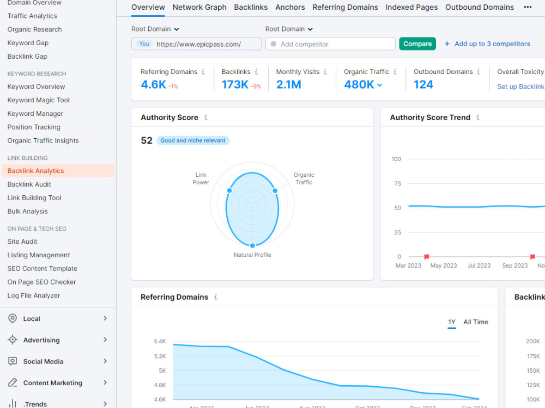Click the 173K backlinks value
Image resolution: width=545 pixels, height=408 pixels.
pos(235,84)
